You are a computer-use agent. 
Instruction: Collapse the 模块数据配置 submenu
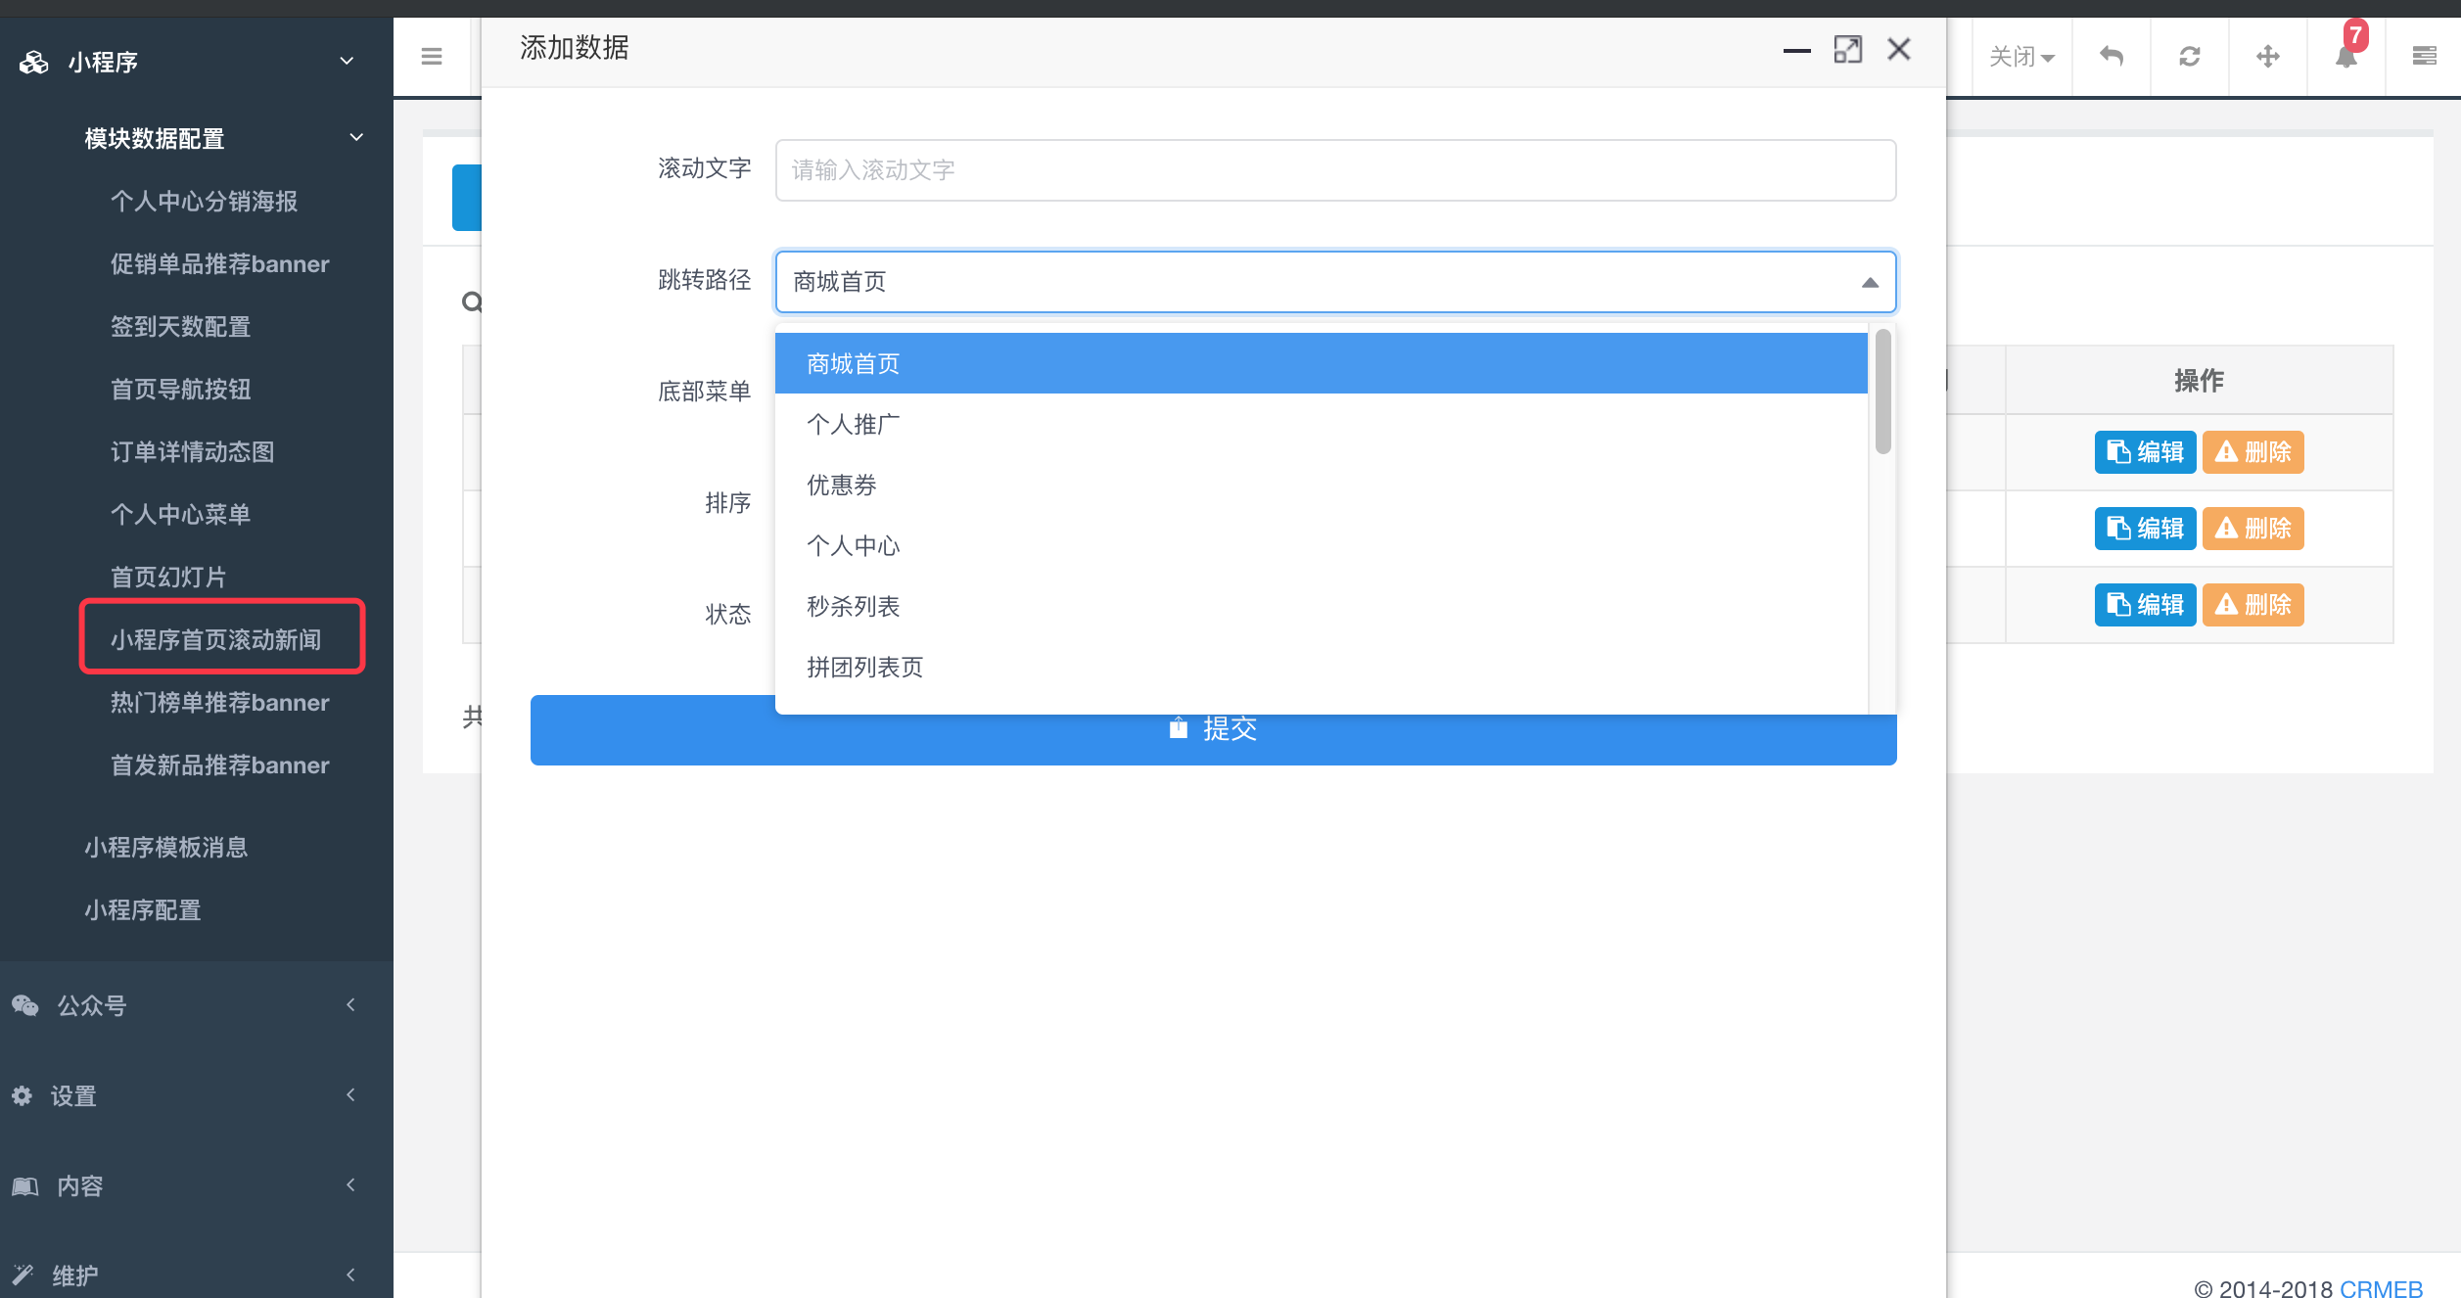point(356,137)
